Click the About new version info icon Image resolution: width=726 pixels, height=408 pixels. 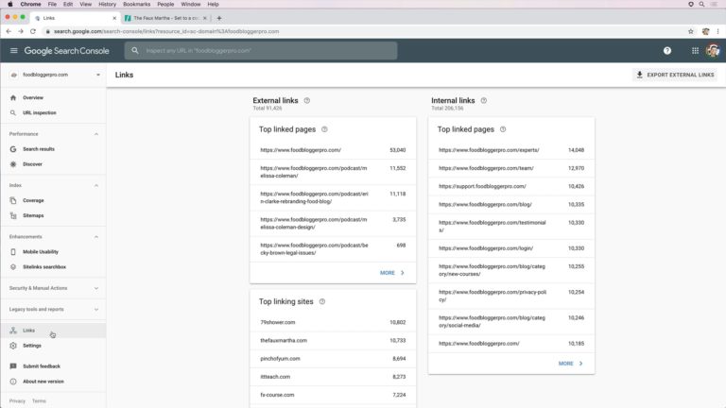click(13, 382)
